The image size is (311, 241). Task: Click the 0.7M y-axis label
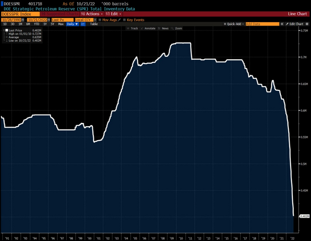coord(303,57)
